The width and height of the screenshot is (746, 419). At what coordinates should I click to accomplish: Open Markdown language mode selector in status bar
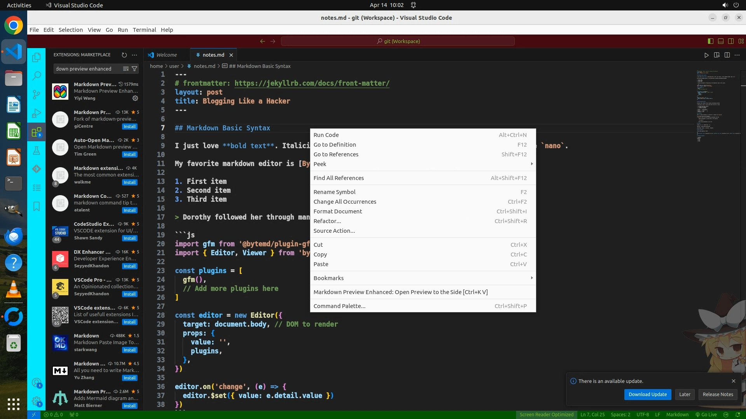tap(677, 414)
